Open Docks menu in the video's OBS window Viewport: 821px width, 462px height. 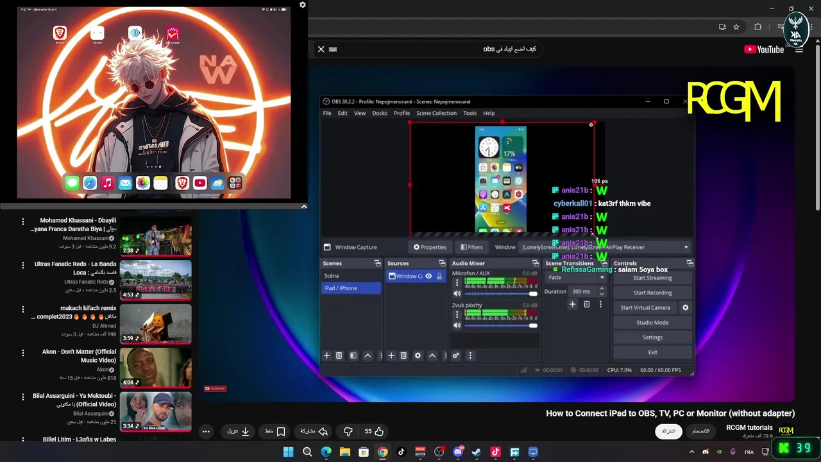point(380,113)
